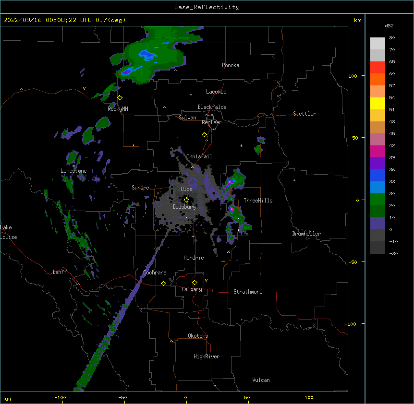The image size is (414, 404).
Task: Click the yellow station marker below Cochrane
Action: click(163, 283)
